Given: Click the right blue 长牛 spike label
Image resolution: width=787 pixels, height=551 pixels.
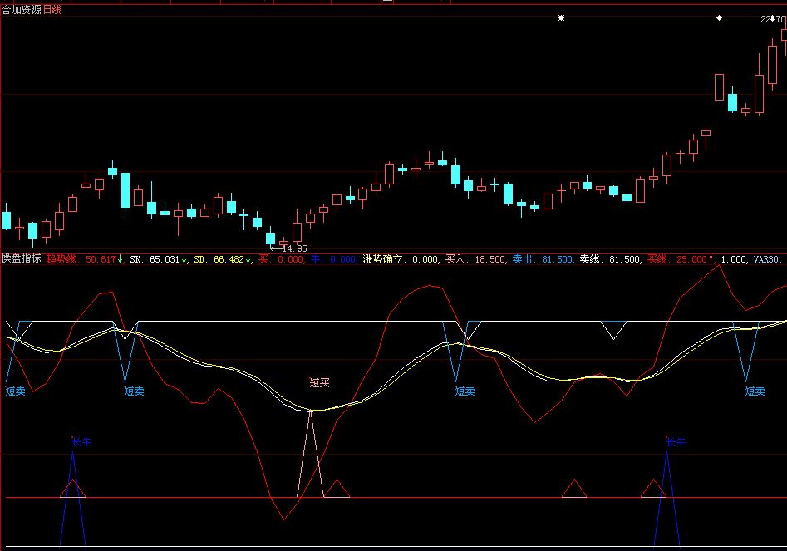Looking at the screenshot, I should tap(676, 442).
